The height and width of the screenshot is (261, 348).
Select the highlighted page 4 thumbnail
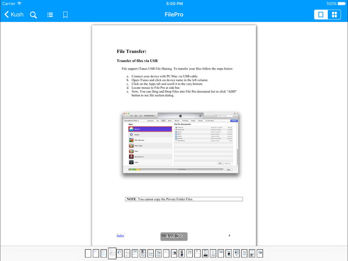click(112, 253)
